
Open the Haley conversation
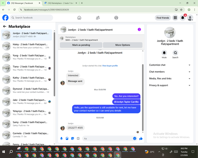click(x=27, y=46)
